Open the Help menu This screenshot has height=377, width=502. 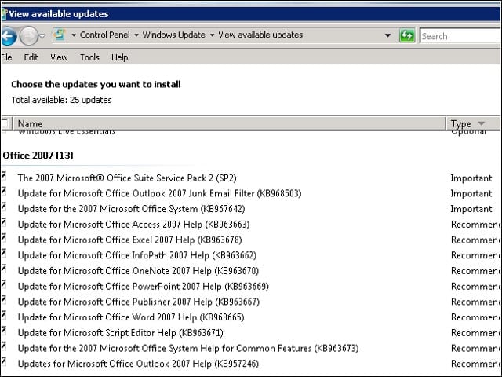pos(120,57)
